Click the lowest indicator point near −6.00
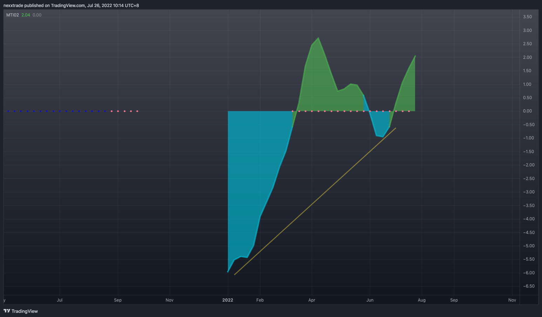Image resolution: width=542 pixels, height=317 pixels. [228, 272]
